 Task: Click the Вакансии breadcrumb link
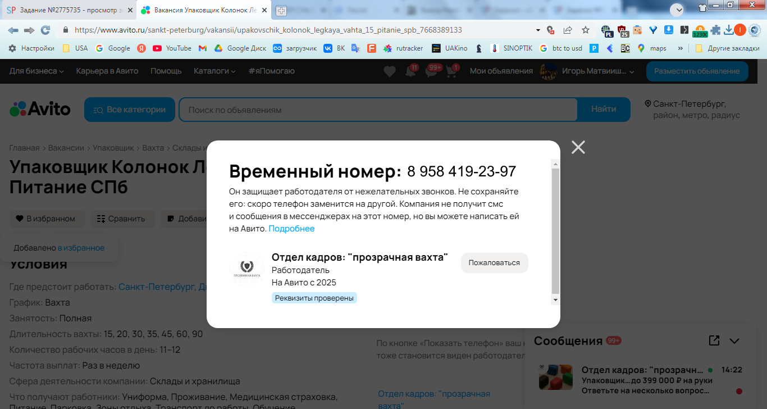point(66,148)
